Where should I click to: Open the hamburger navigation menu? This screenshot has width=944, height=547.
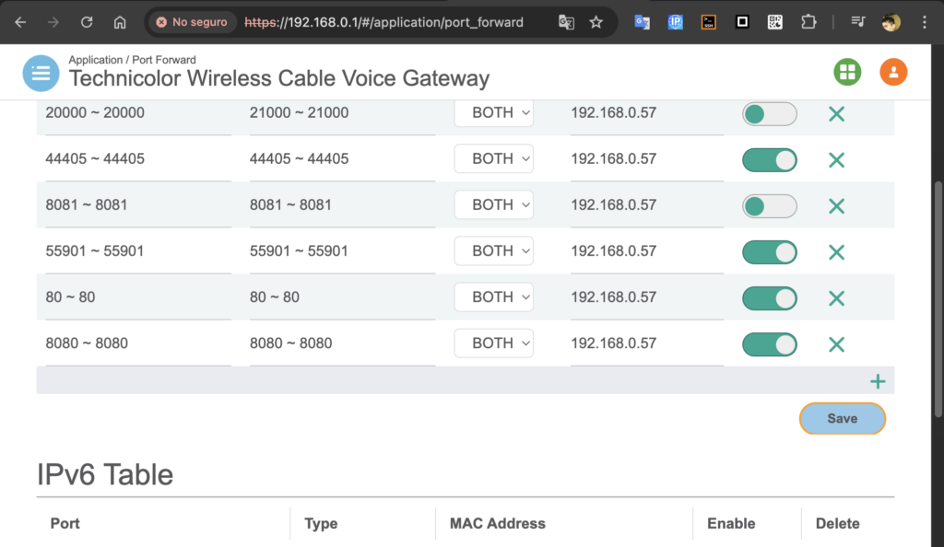point(41,74)
